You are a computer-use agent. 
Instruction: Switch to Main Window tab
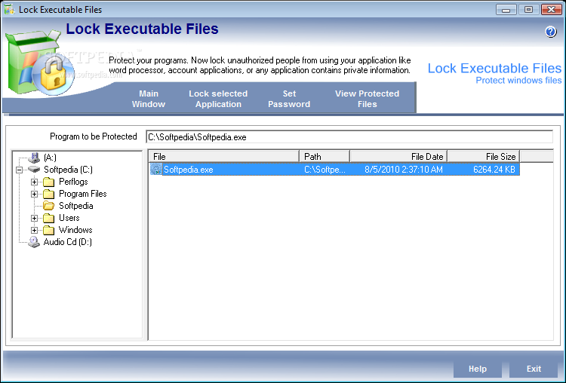tap(149, 99)
